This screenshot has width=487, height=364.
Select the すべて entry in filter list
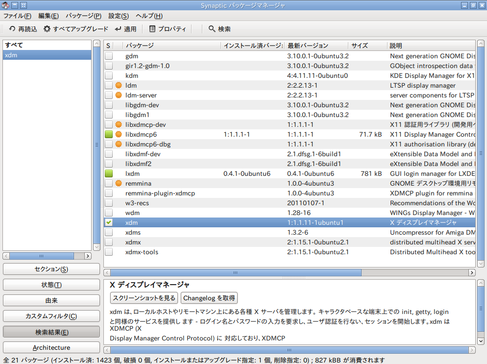(47, 45)
